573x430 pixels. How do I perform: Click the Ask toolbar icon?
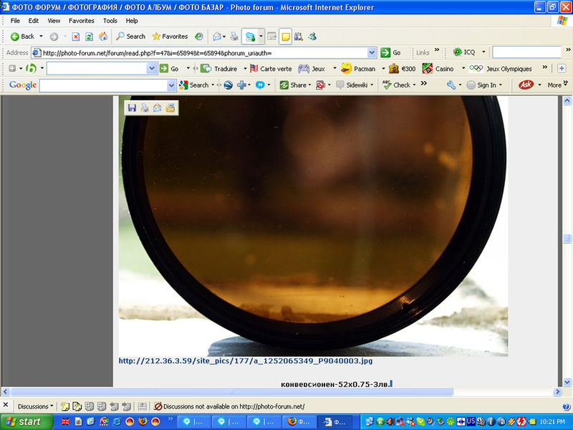(526, 85)
